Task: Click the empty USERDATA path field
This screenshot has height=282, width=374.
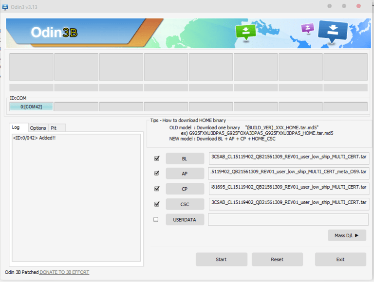Action: [288, 219]
